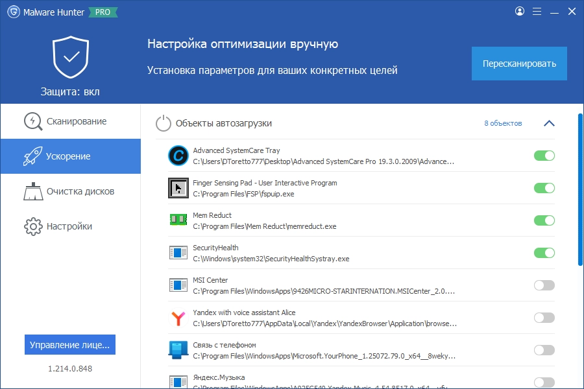
Task: Click the Связь с телефоном icon
Action: [x=178, y=350]
